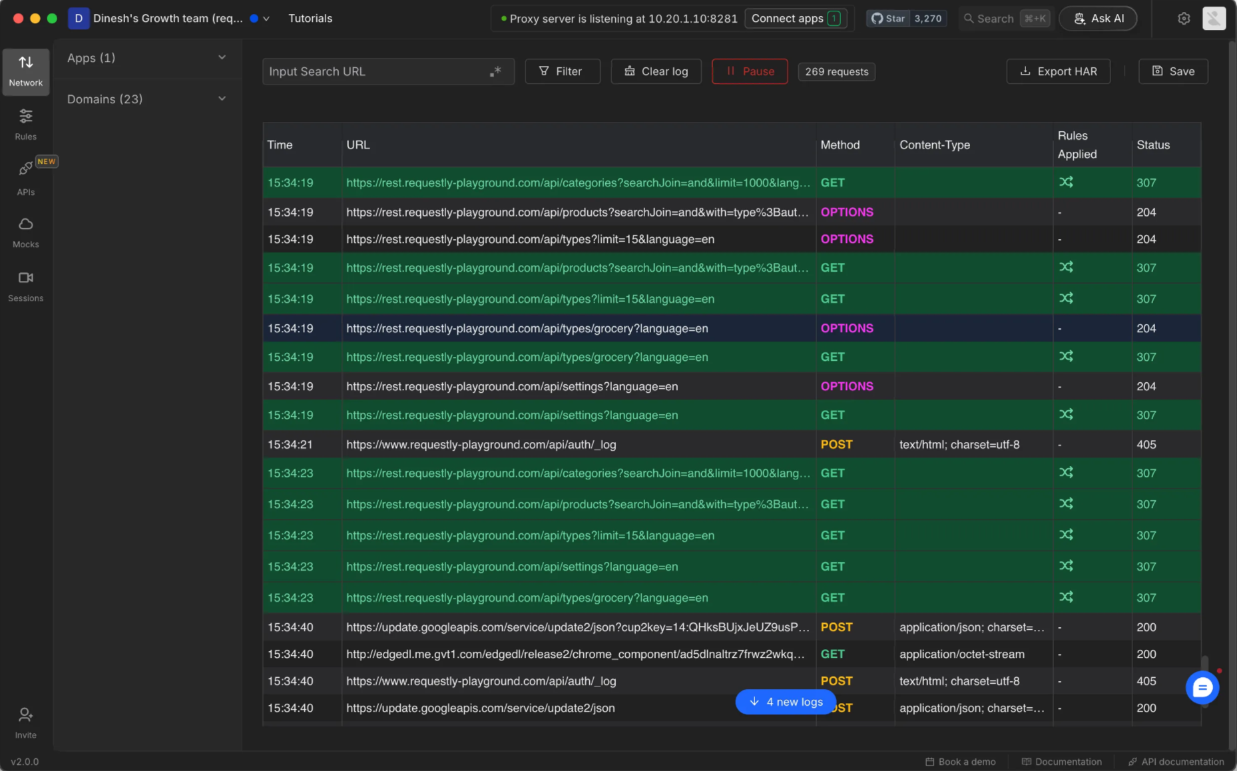
Task: Open the Tutorials menu item
Action: 310,19
